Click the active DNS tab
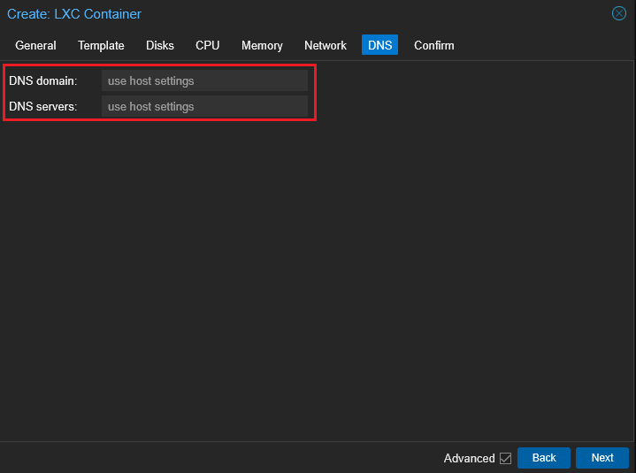This screenshot has height=473, width=636. click(379, 45)
